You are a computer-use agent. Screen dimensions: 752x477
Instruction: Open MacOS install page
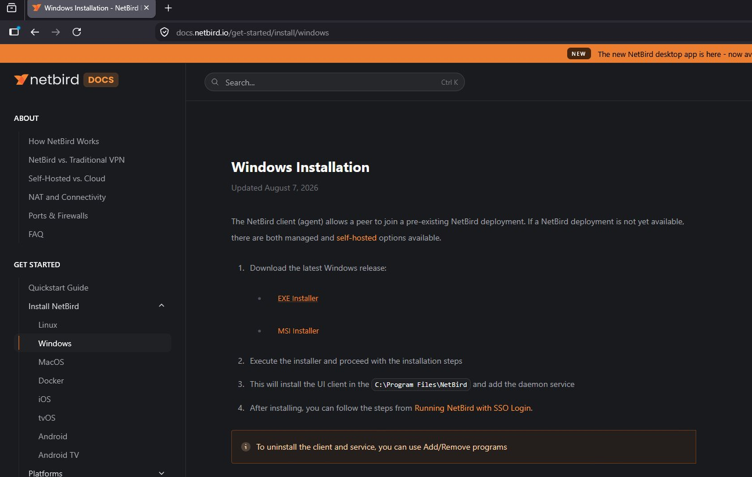tap(51, 362)
